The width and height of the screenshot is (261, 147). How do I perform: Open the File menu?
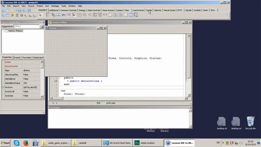tap(3, 6)
